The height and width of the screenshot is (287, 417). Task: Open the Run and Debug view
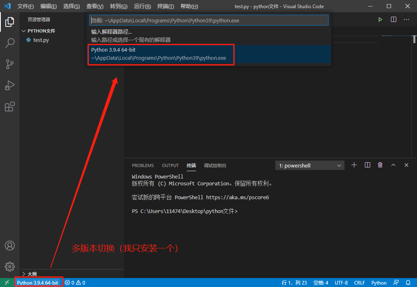tap(10, 85)
